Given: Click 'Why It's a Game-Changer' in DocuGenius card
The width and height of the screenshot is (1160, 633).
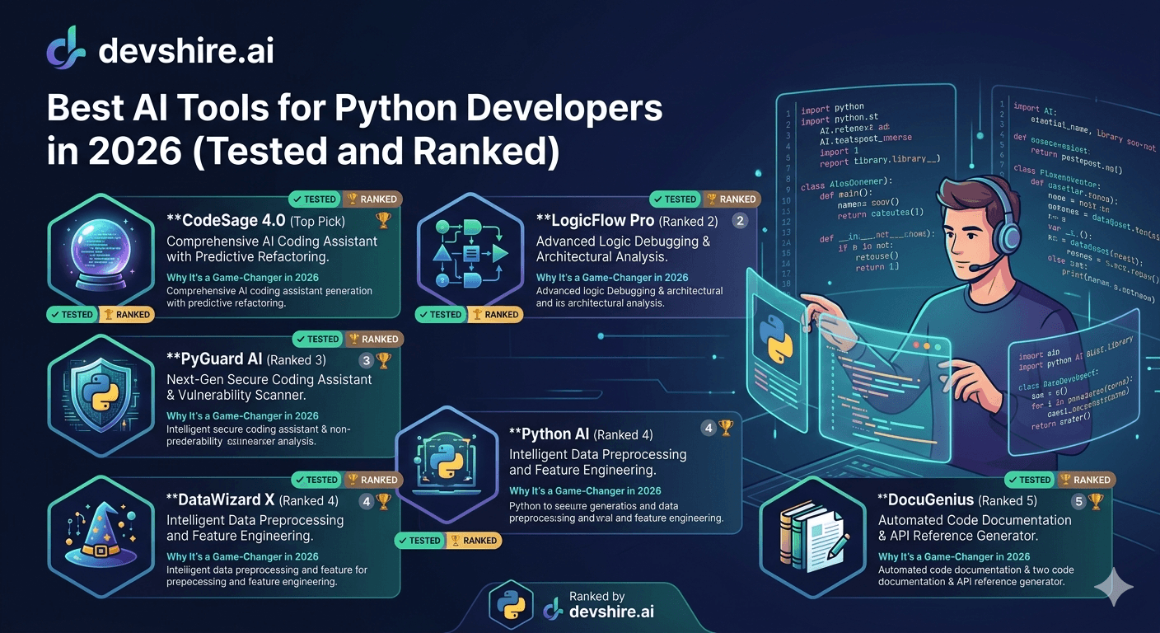Looking at the screenshot, I should [x=954, y=556].
